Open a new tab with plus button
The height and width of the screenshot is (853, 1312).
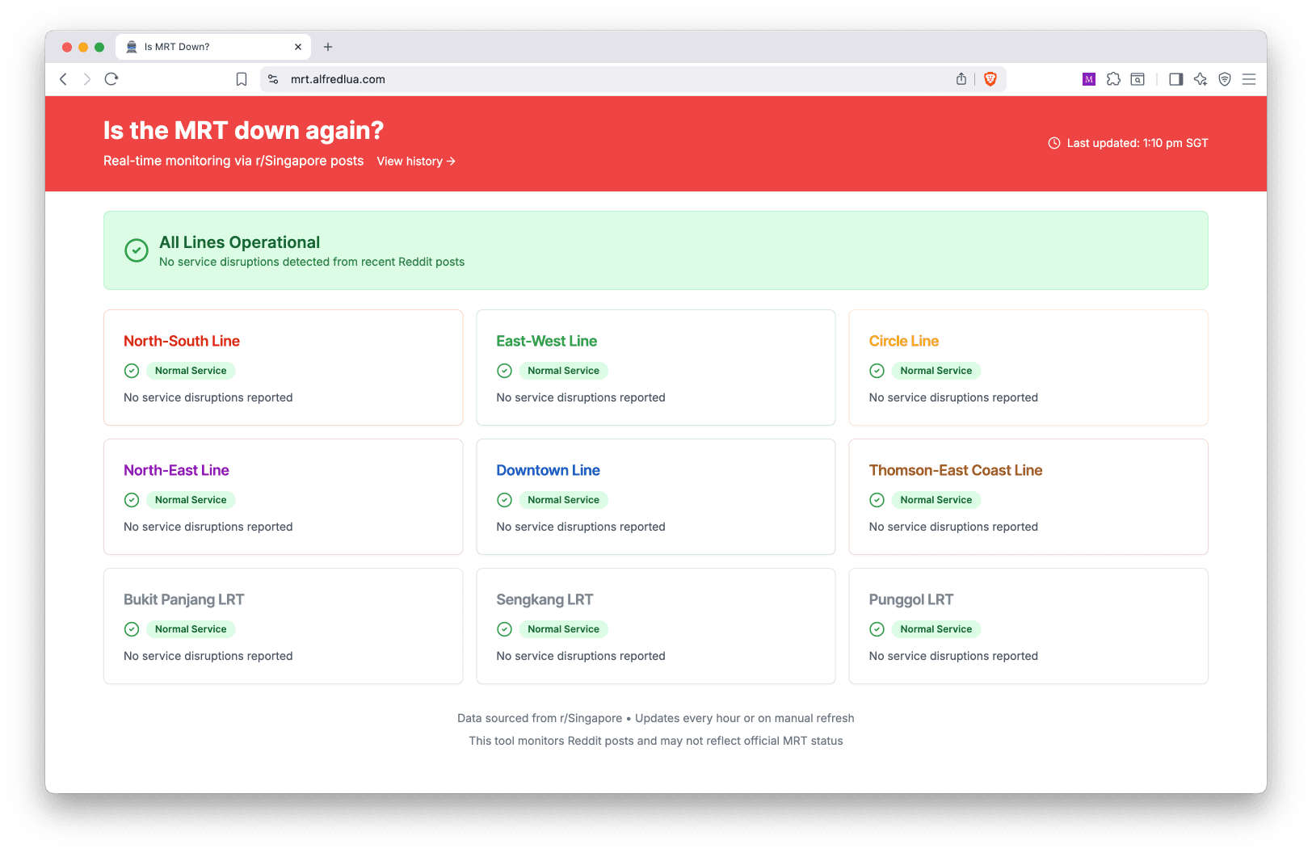click(328, 47)
